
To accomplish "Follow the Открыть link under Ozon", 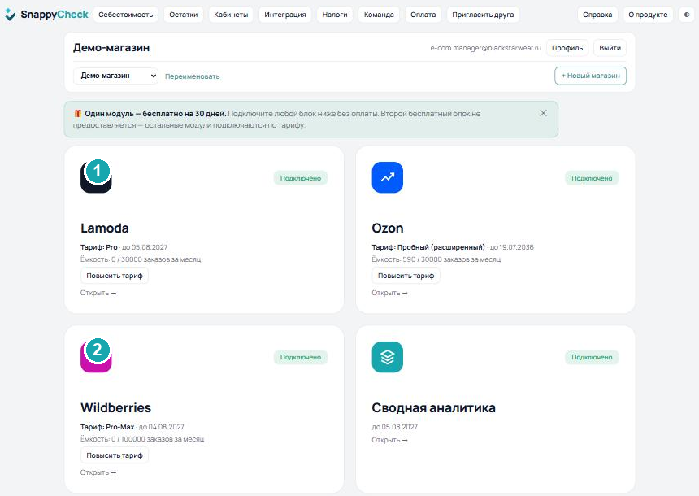I will point(389,293).
